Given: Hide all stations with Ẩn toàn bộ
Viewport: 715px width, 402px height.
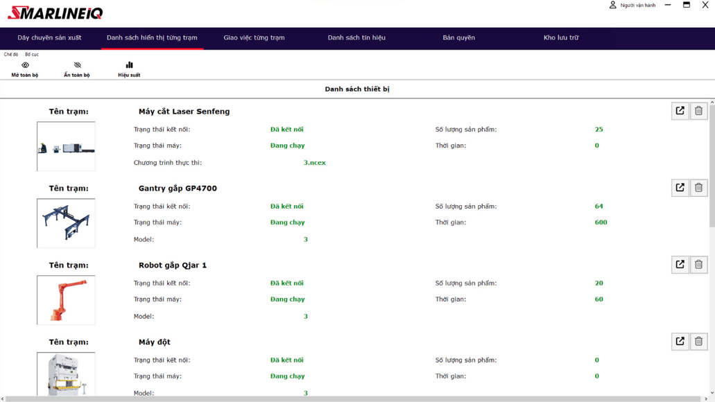Looking at the screenshot, I should [x=76, y=69].
